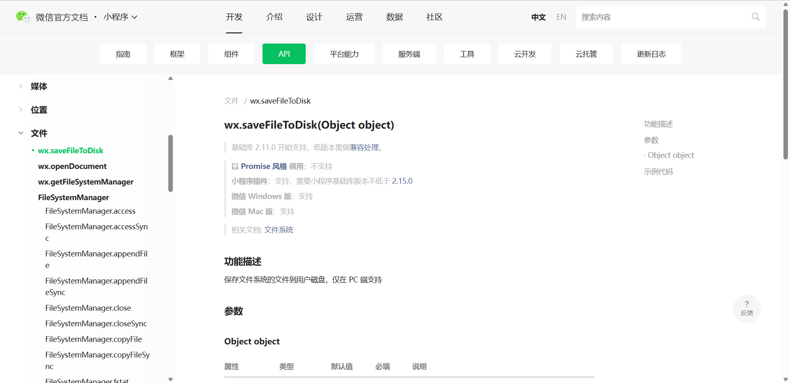Open the Promise 风格 link
This screenshot has height=383, width=790.
tap(264, 166)
